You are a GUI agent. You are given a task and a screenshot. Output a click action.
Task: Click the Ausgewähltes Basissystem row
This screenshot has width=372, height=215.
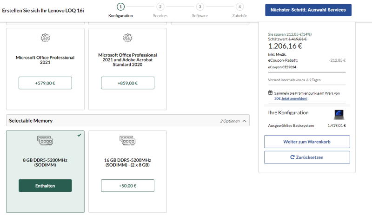307,125
